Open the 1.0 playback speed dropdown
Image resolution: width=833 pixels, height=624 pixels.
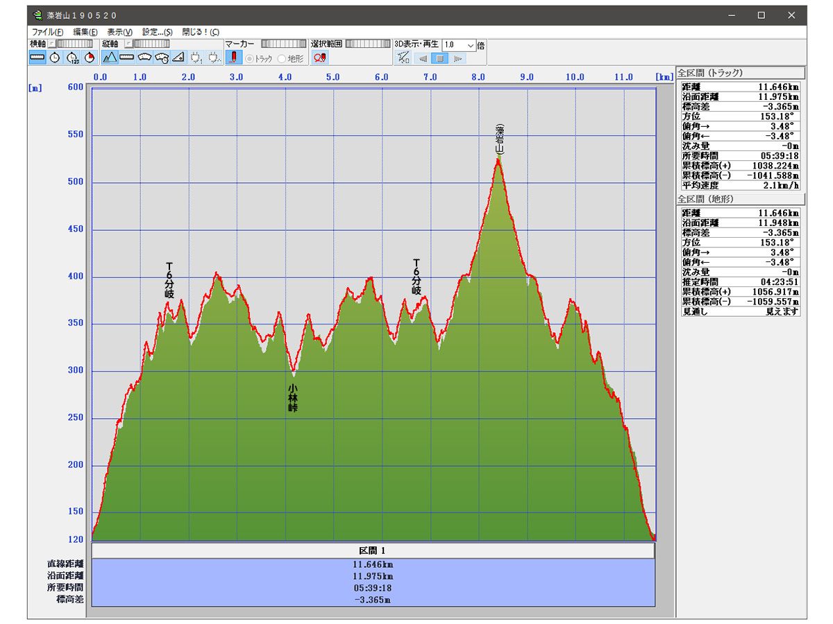click(x=471, y=44)
